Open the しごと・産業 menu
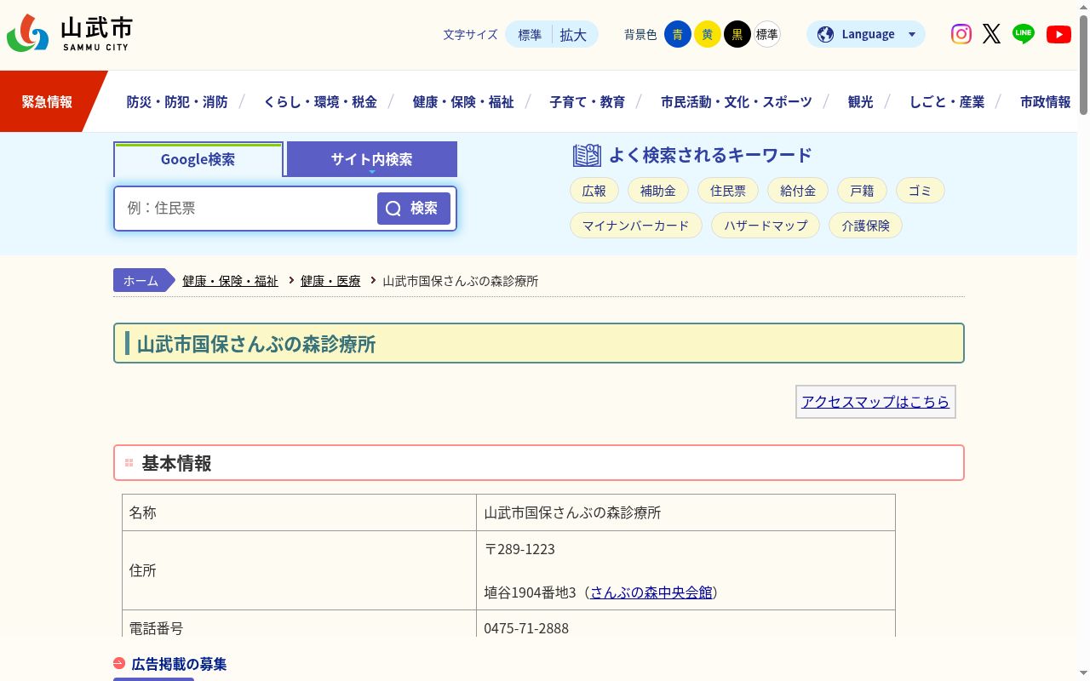Image resolution: width=1090 pixels, height=681 pixels. [x=947, y=101]
